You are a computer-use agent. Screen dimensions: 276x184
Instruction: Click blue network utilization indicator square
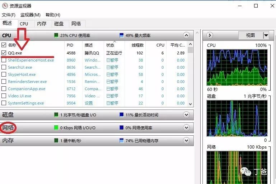tap(121, 128)
